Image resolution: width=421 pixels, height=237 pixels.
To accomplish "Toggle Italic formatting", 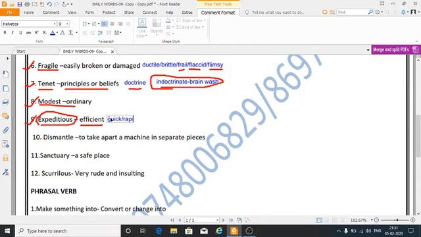I will 12,33.
